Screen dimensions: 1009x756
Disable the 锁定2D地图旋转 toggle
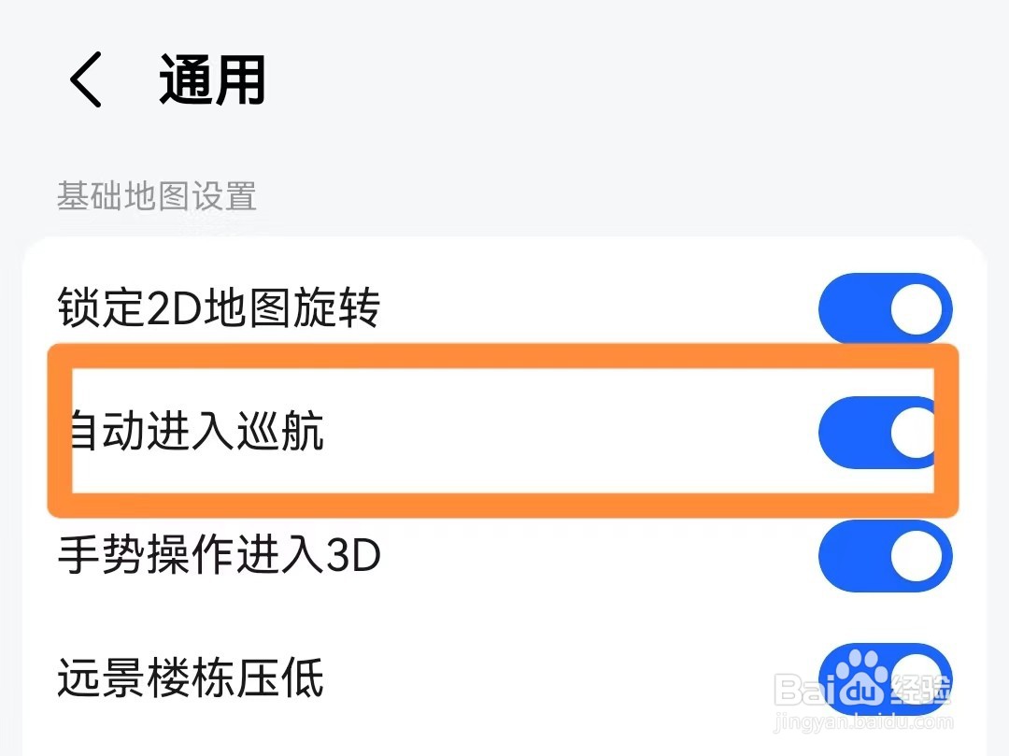tap(884, 307)
